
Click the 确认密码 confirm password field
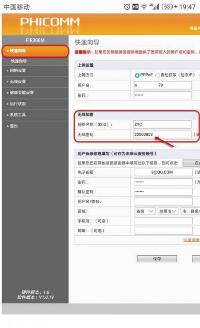point(163,192)
